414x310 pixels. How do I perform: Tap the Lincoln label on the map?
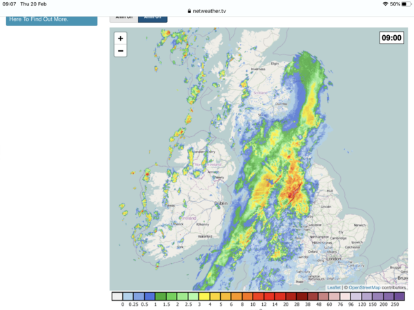[x=326, y=207]
